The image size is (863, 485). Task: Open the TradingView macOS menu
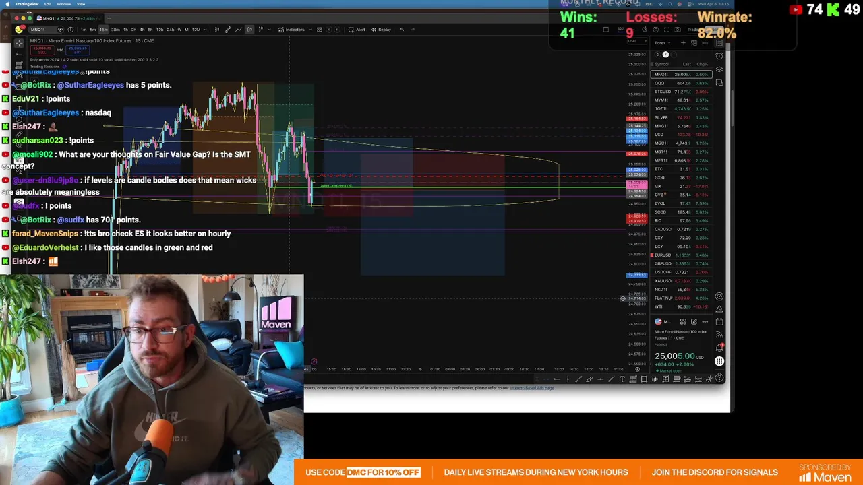tap(28, 4)
